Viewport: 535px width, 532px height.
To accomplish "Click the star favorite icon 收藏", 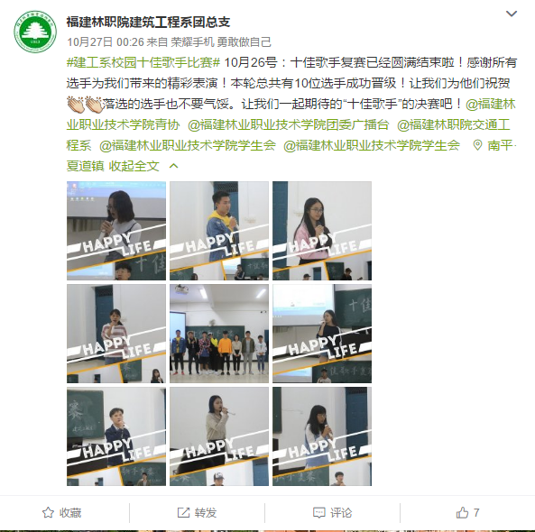I will [48, 512].
